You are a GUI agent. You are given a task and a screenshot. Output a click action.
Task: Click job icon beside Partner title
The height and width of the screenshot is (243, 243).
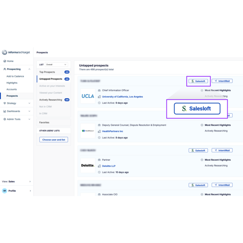tap(99, 160)
